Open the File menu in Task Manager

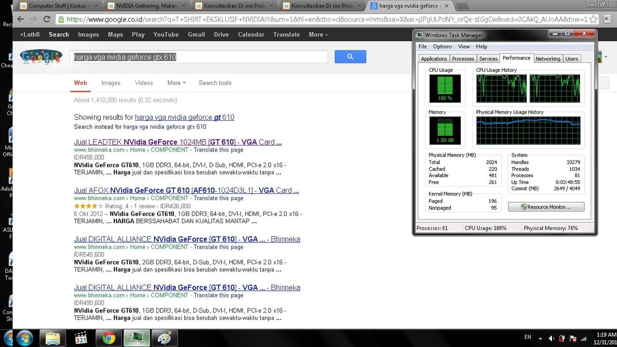coord(423,47)
